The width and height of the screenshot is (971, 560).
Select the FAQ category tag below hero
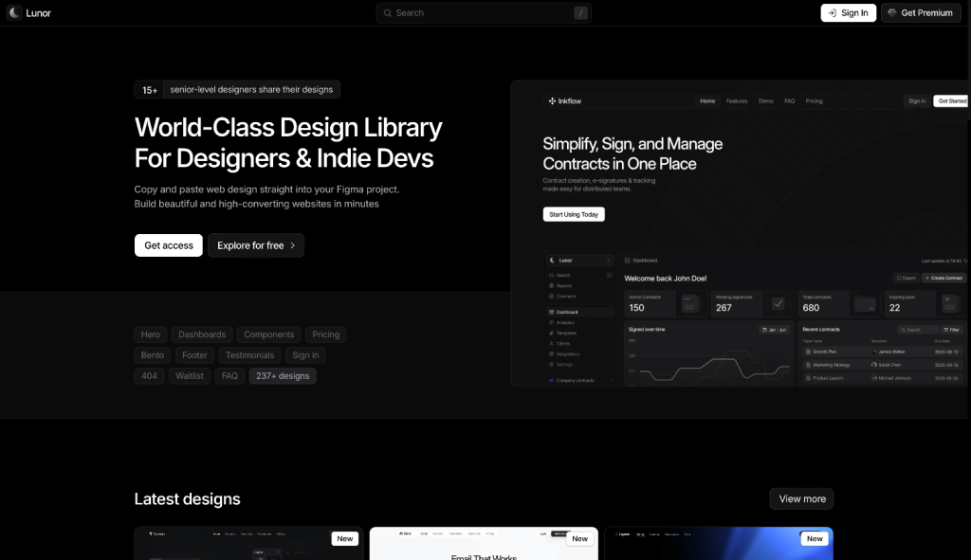point(229,376)
